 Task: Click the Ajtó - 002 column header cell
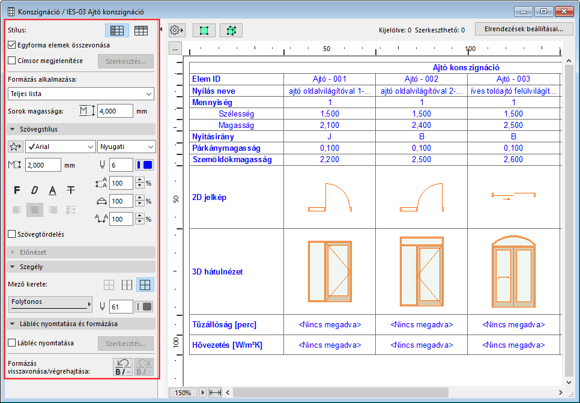pos(421,79)
